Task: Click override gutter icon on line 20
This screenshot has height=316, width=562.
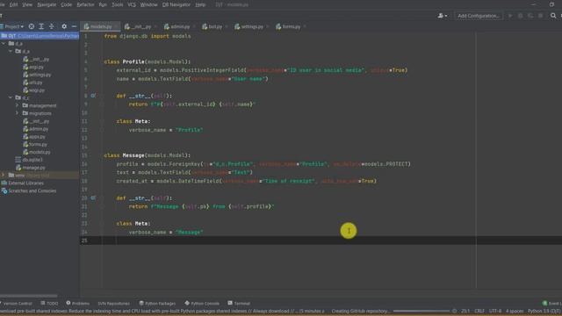Action: coord(93,197)
